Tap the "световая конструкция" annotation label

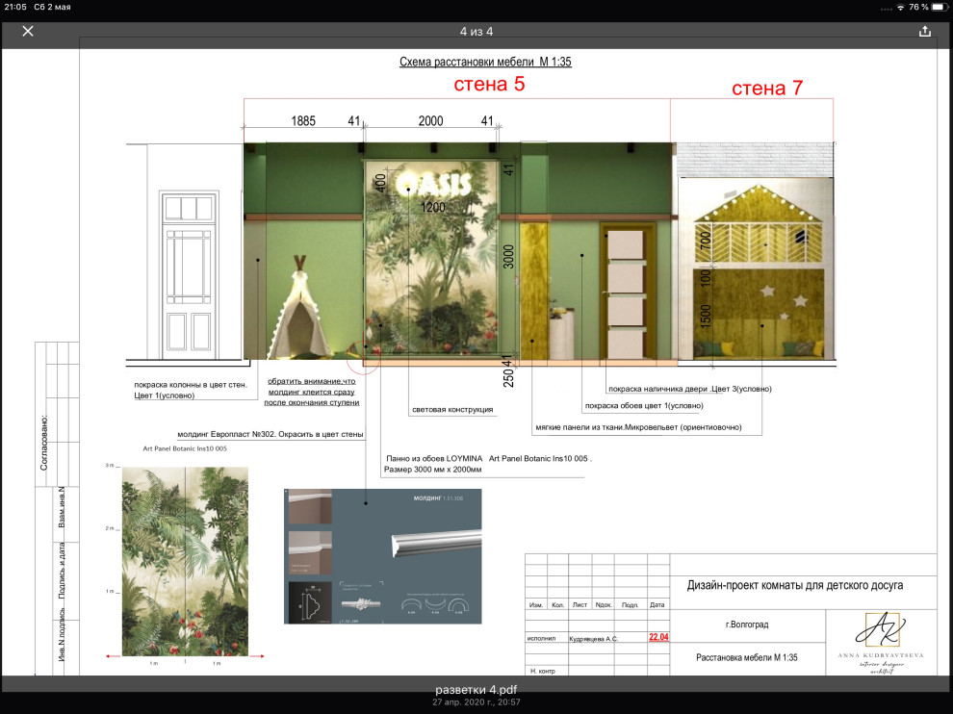(452, 410)
